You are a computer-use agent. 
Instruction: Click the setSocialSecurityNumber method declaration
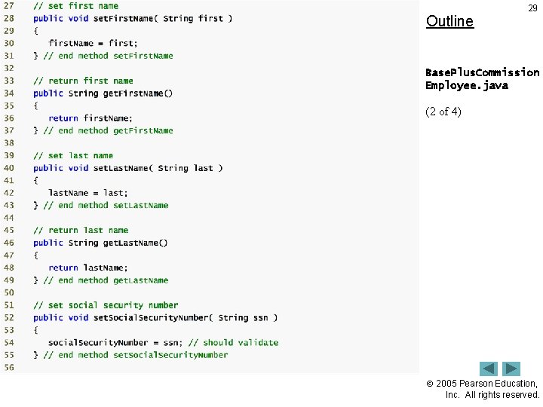[155, 318]
